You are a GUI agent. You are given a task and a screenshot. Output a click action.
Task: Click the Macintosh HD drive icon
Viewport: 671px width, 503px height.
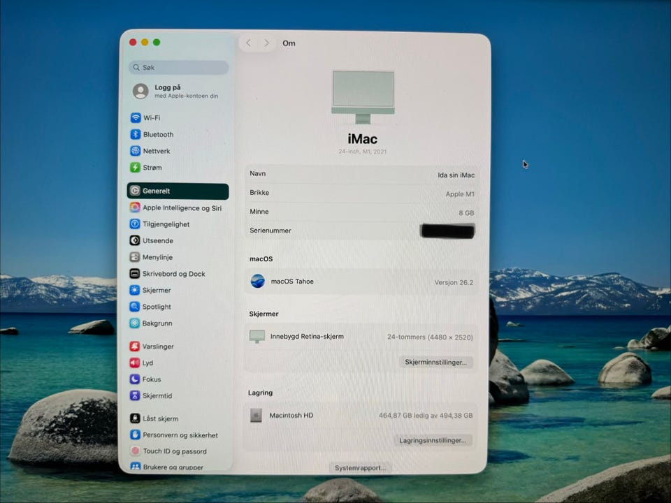256,415
